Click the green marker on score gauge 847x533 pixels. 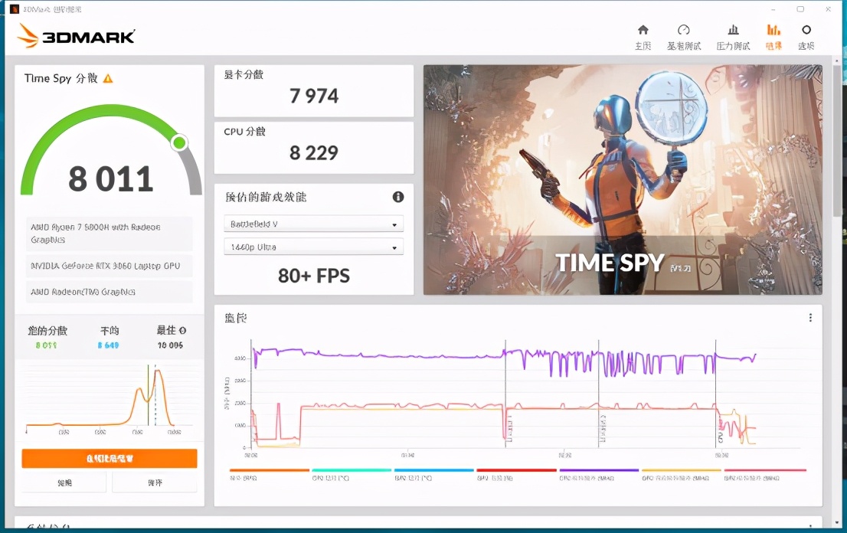(x=179, y=142)
